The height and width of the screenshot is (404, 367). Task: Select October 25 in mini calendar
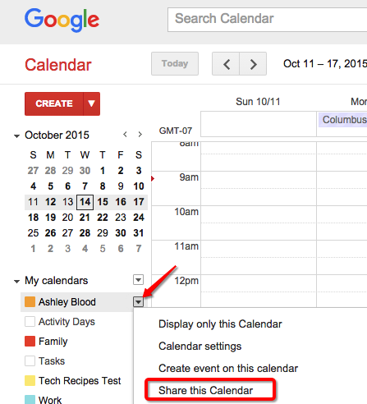[33, 233]
